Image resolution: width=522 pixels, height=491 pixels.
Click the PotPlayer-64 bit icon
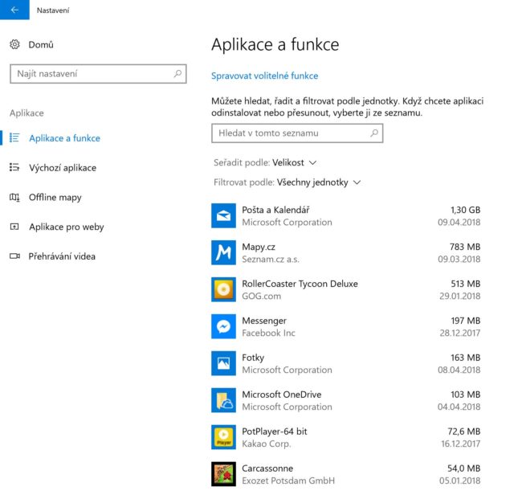point(224,437)
